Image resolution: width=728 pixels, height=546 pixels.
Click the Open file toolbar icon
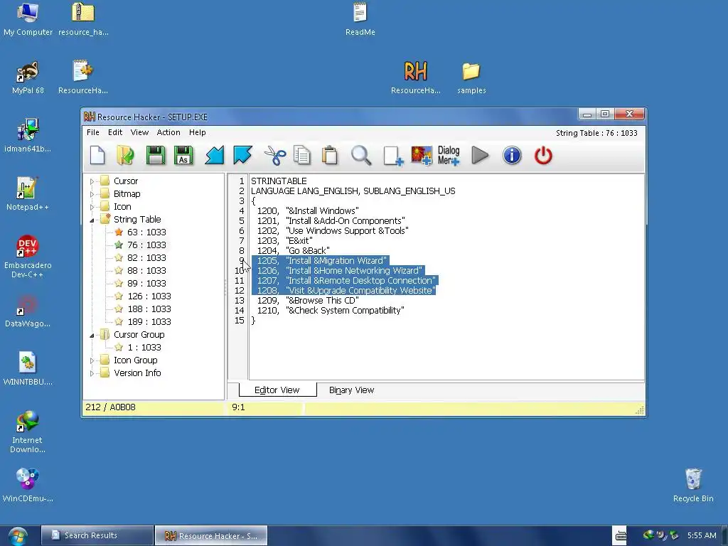(125, 156)
